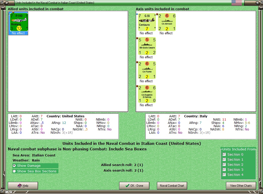Image resolution: width=263 pixels, height=194 pixels.
Task: Click the No effect label under CA Abruzzi
Action: coord(166,33)
